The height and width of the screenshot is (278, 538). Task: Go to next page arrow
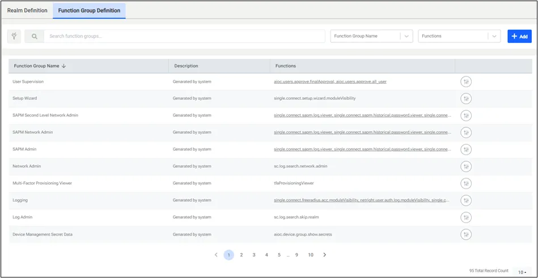[x=325, y=255]
